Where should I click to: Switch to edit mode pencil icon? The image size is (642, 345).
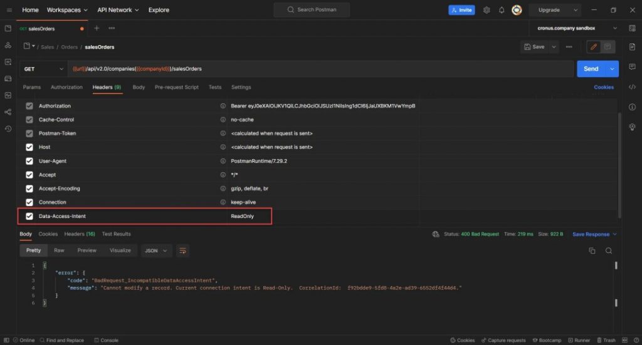click(x=593, y=47)
